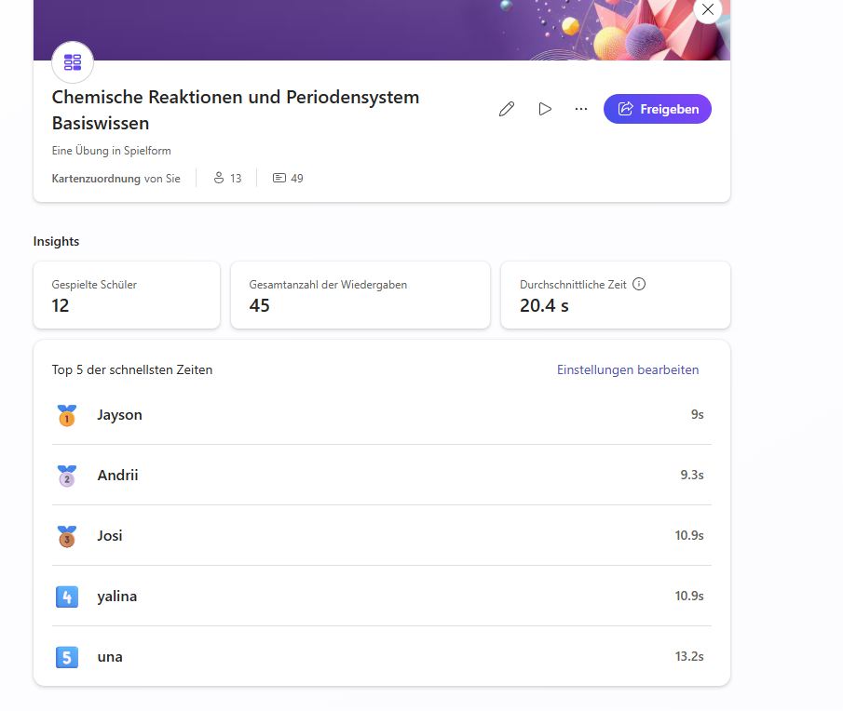The image size is (843, 711).
Task: Click the student count icon showing 13
Action: 220,178
